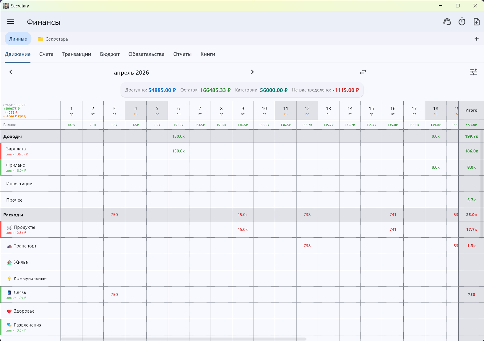Add a new finance group with plus
Screen dimensions: 484x341
(477, 39)
